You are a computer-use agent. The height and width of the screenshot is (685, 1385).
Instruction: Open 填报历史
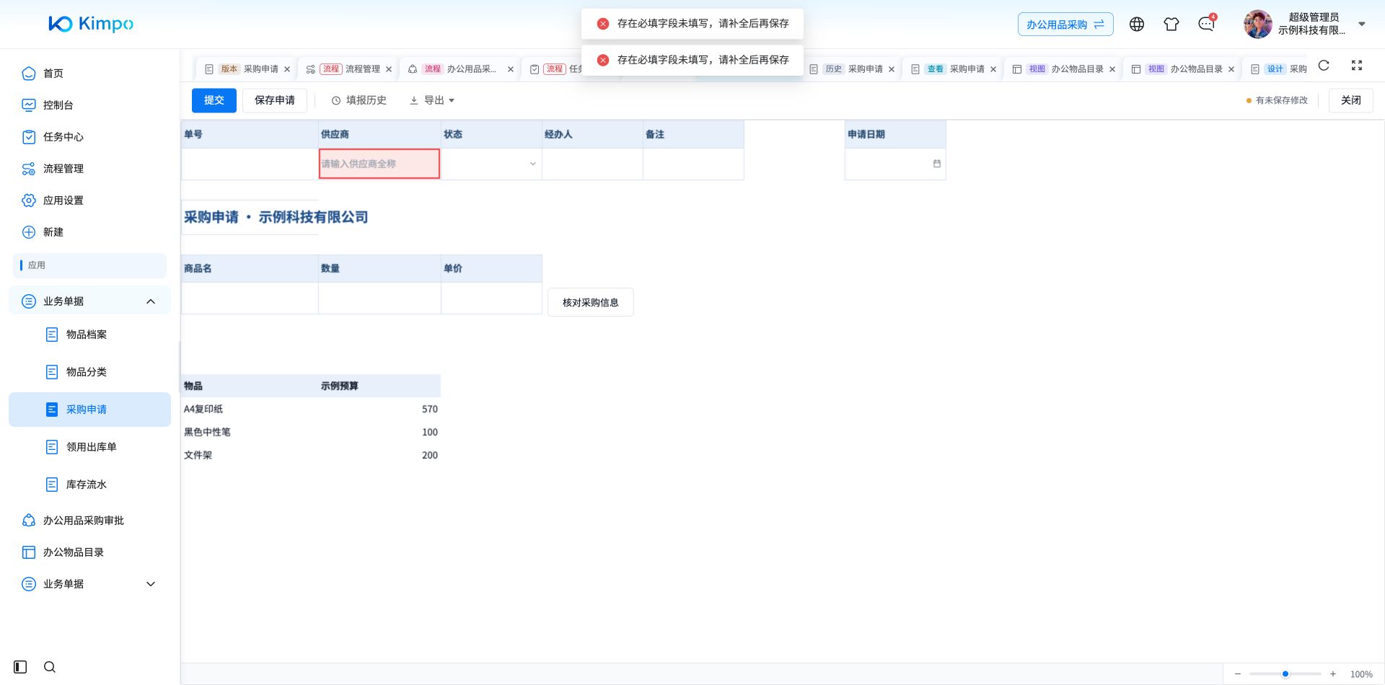[x=359, y=100]
